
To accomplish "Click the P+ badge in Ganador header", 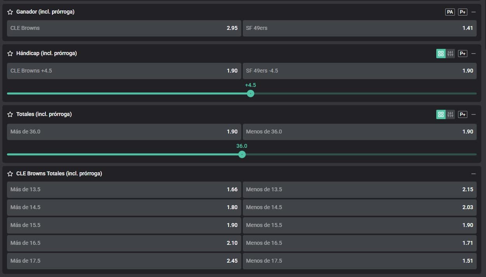I will point(462,12).
